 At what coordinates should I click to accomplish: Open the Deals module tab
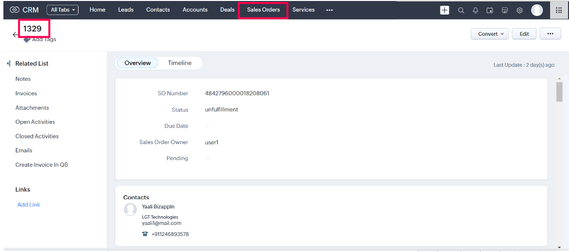click(227, 10)
